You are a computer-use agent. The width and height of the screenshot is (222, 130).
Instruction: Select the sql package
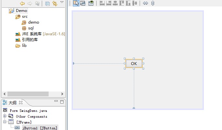[x=31, y=28]
